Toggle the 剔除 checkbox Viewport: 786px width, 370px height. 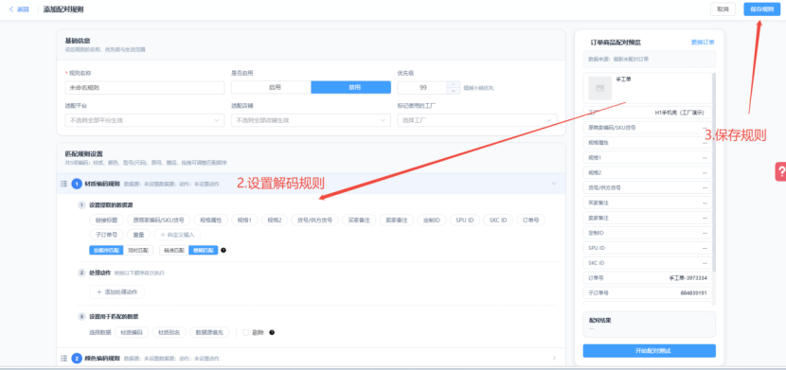click(246, 332)
